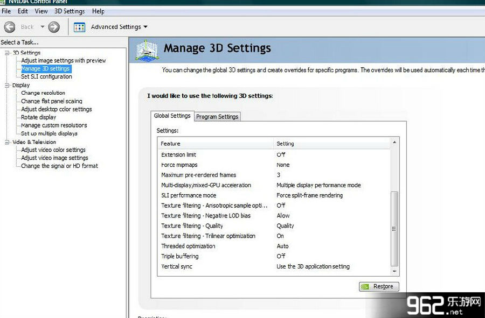Click the Feature column header
This screenshot has width=485, height=318.
coord(216,144)
